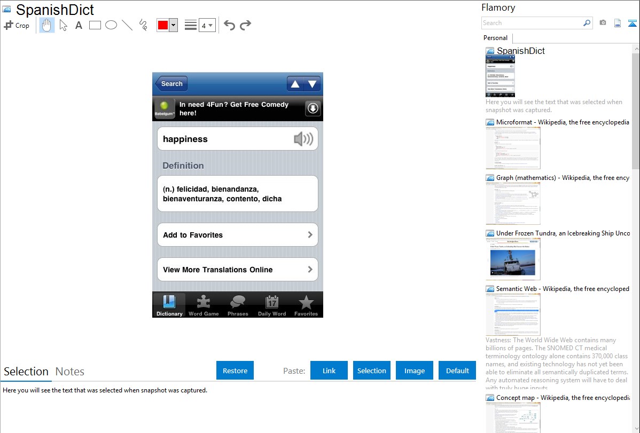Tap View More Translations Online row
The height and width of the screenshot is (433, 640).
(x=238, y=269)
